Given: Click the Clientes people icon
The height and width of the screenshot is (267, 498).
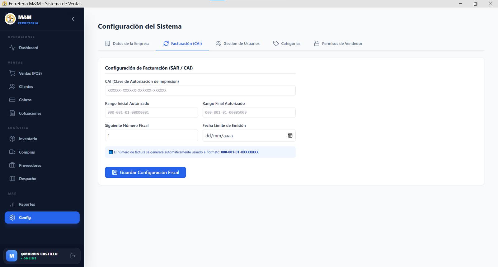Looking at the screenshot, I should click(12, 87).
